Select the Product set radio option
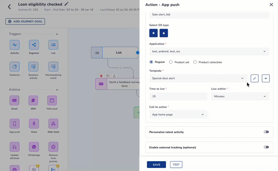The image size is (278, 171). (171, 62)
